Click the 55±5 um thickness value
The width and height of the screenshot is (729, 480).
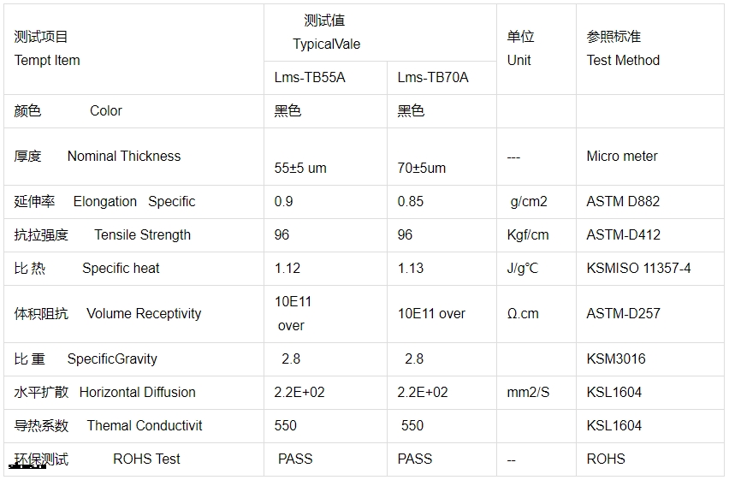(x=300, y=168)
